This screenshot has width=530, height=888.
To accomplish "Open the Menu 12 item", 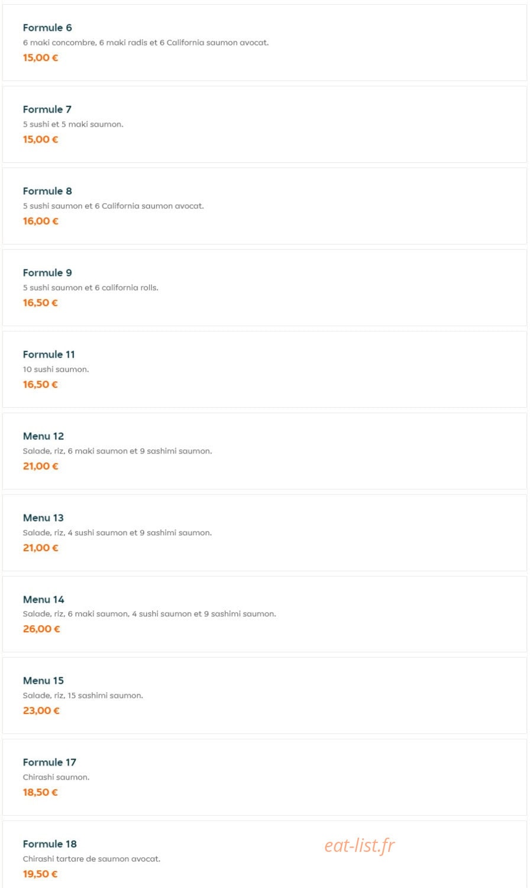I will coord(264,451).
